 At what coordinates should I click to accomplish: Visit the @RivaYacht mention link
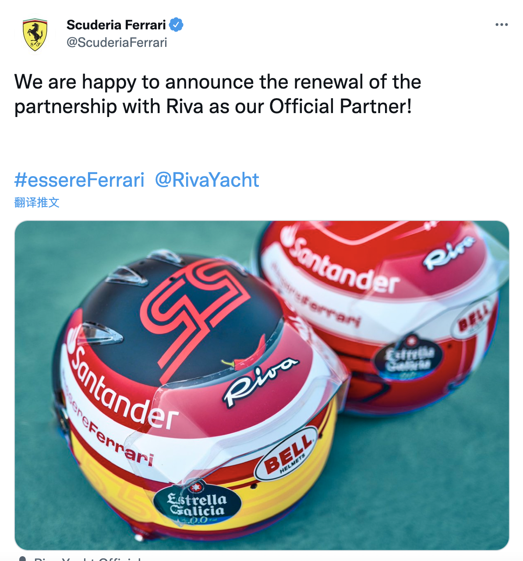(207, 180)
